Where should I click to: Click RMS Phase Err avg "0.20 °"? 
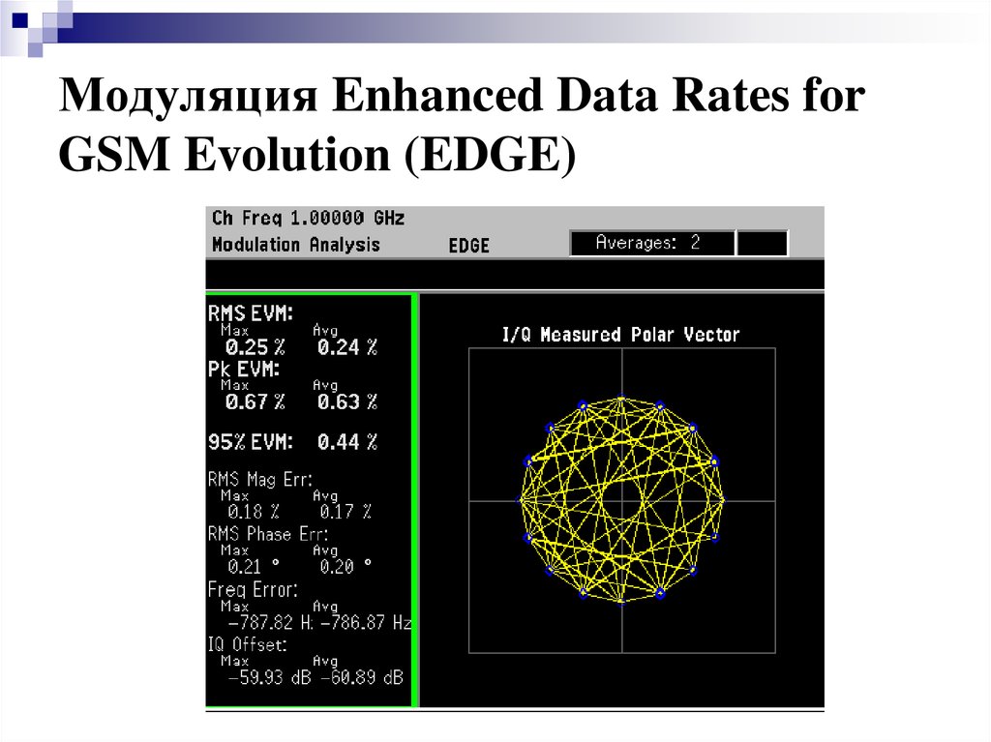[x=345, y=566]
